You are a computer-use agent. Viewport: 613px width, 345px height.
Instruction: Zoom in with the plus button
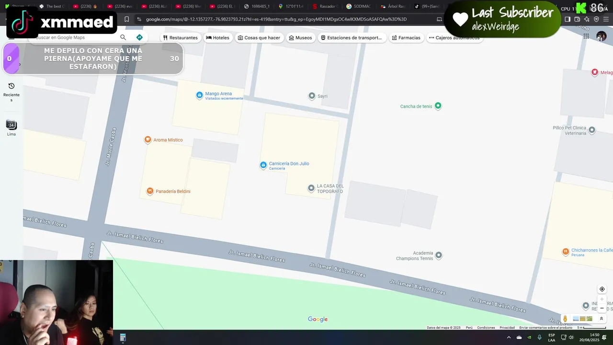602,299
